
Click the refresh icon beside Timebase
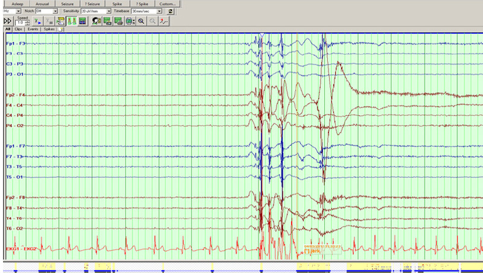point(170,11)
